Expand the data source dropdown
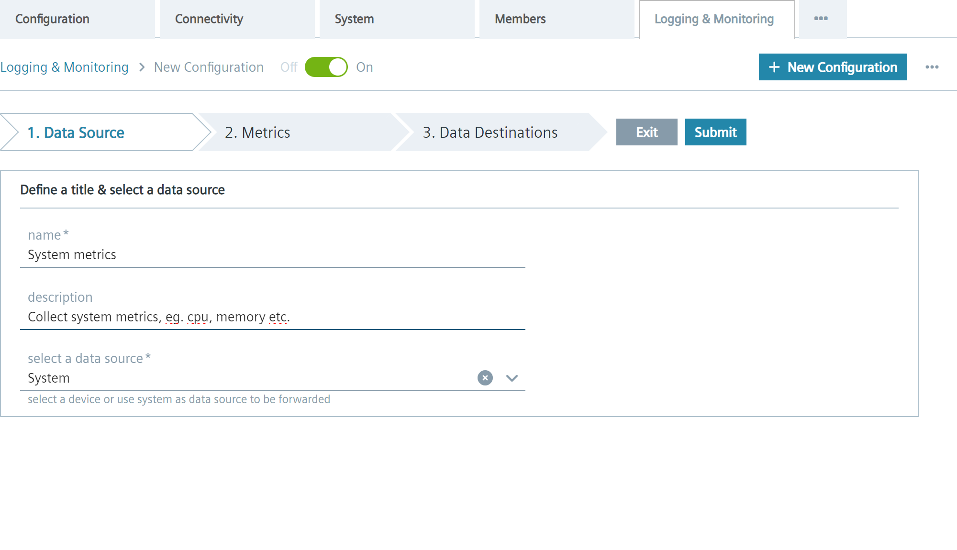 tap(512, 378)
